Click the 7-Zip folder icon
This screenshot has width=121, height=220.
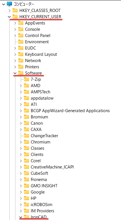tap(26, 79)
